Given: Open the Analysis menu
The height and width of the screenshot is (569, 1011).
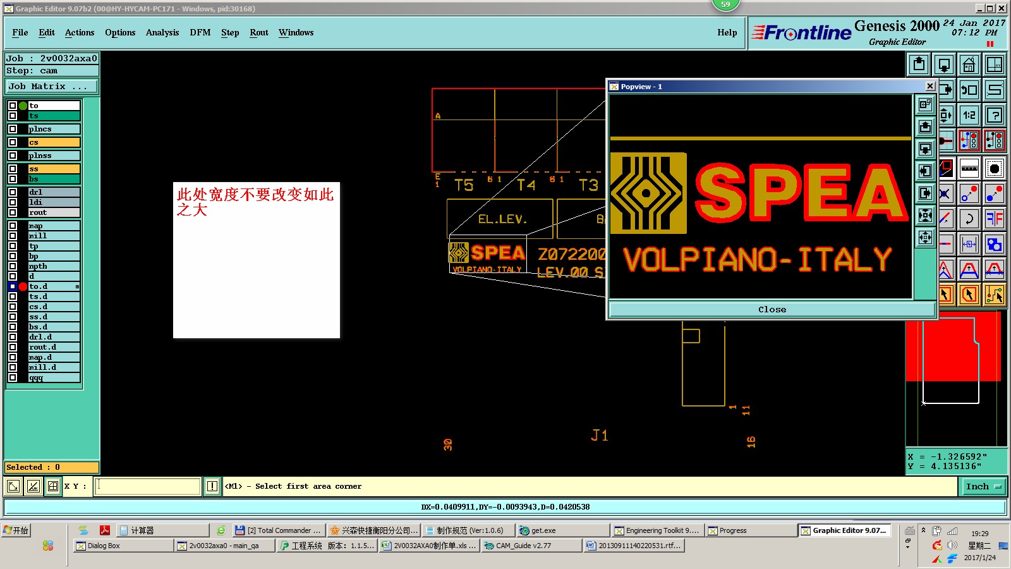Looking at the screenshot, I should [x=162, y=33].
